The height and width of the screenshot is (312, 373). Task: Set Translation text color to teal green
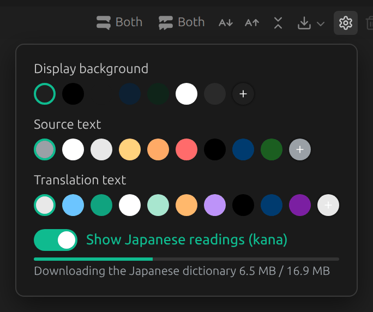101,205
